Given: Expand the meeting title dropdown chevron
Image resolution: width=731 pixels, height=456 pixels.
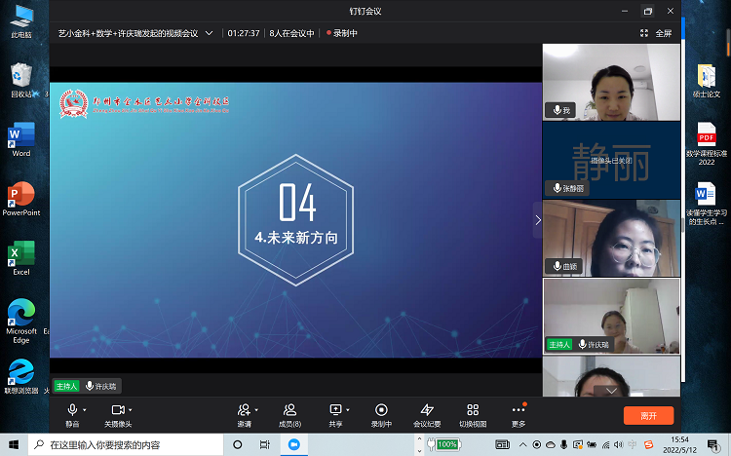Looking at the screenshot, I should point(209,32).
